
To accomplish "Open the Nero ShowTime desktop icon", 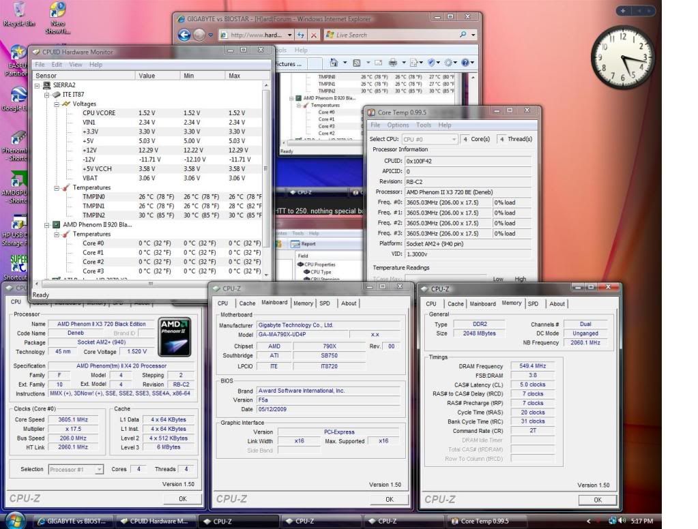I will (x=58, y=17).
